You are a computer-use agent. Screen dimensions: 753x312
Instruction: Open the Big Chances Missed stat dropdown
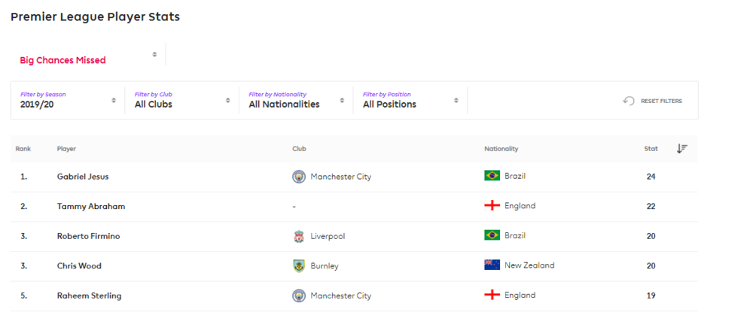click(x=88, y=55)
